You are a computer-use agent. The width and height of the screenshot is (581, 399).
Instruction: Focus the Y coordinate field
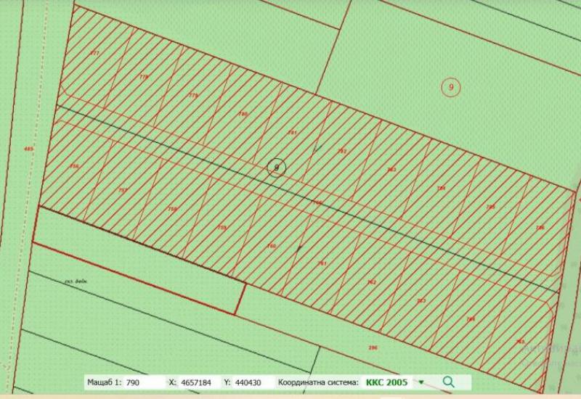click(248, 382)
